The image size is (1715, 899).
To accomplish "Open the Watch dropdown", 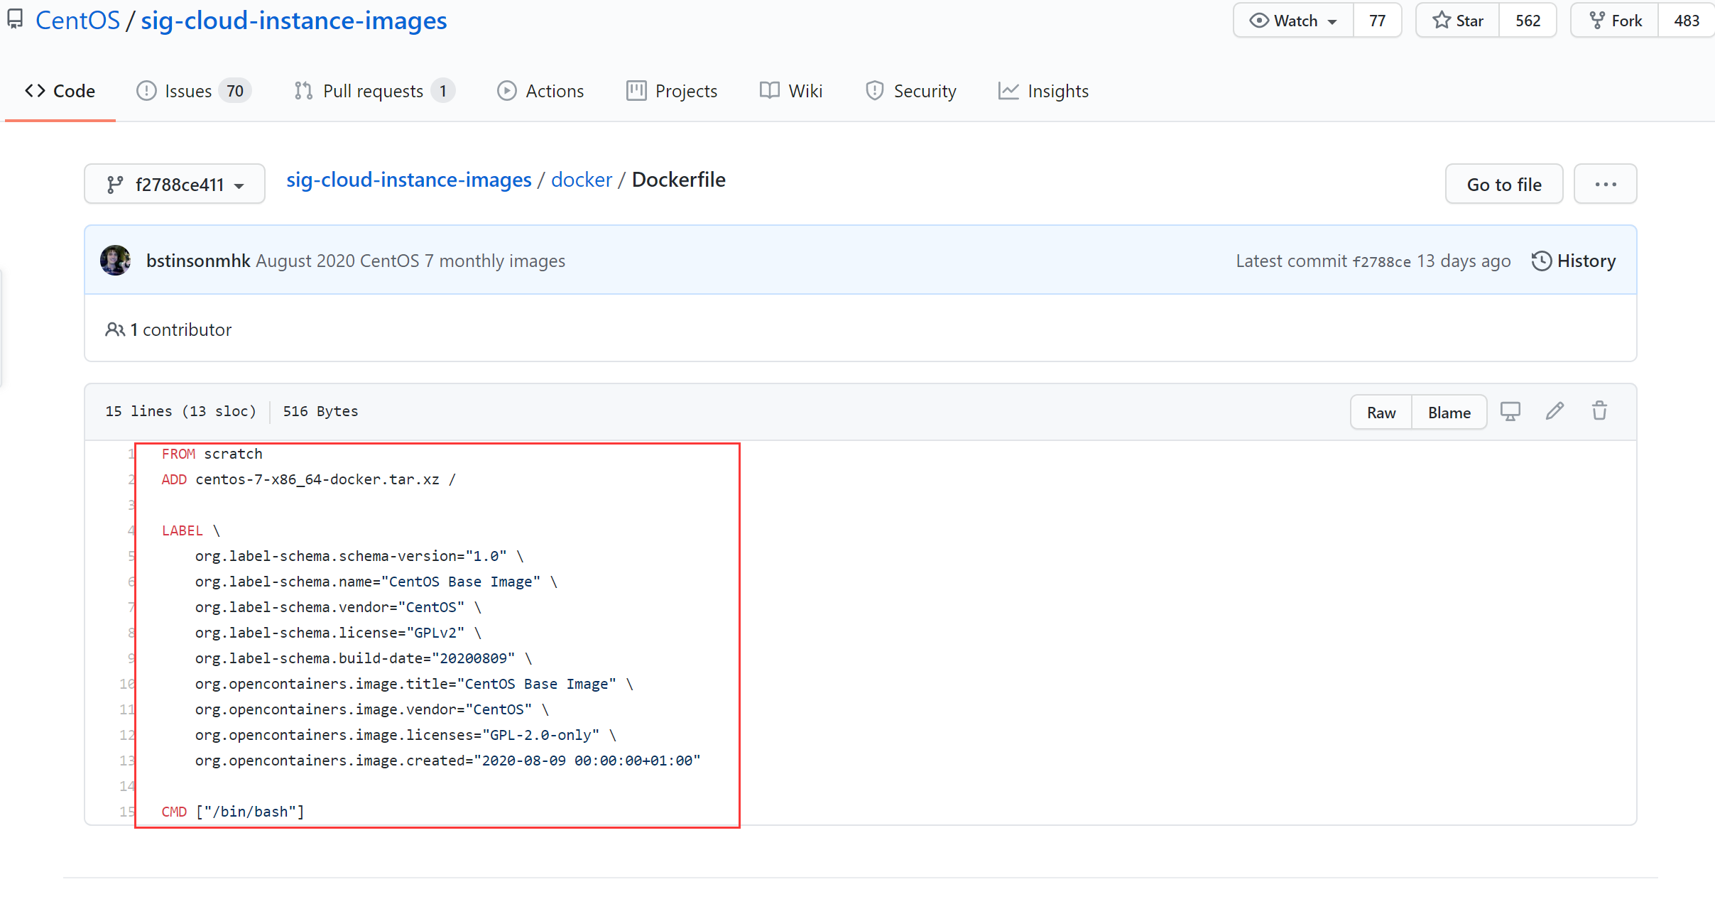I will pos(1293,21).
